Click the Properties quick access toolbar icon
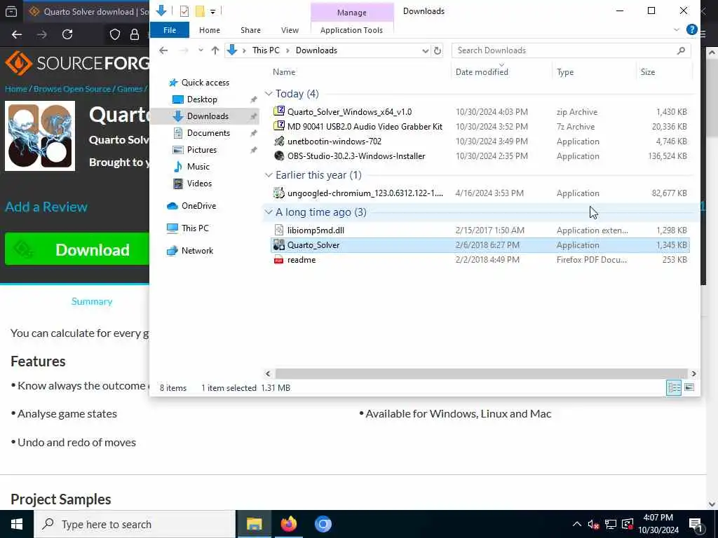718x538 pixels. pyautogui.click(x=184, y=11)
